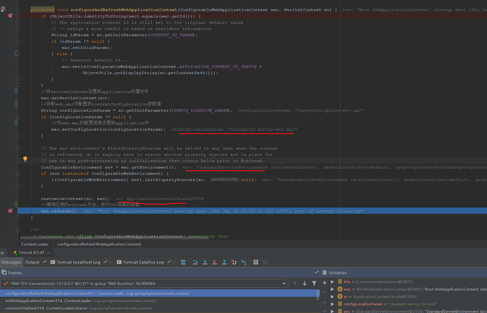Click the yellow intention light bulb
Screen dimensions: 487x313
(25, 159)
